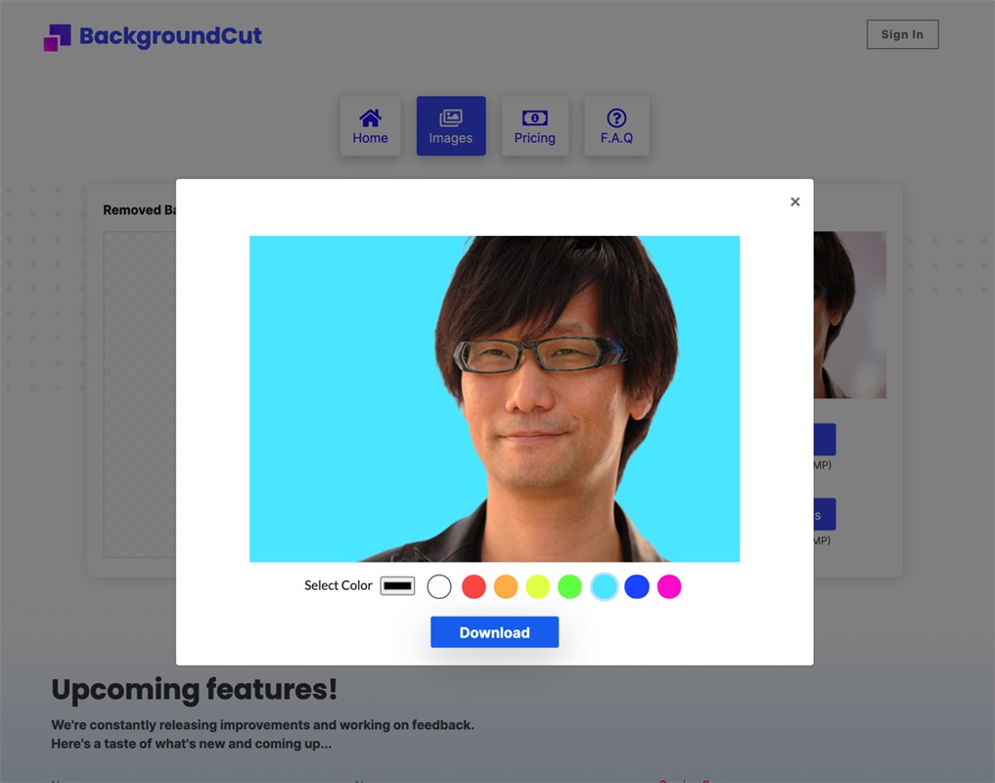Close the preview dialog with X
The width and height of the screenshot is (995, 783).
click(x=794, y=202)
